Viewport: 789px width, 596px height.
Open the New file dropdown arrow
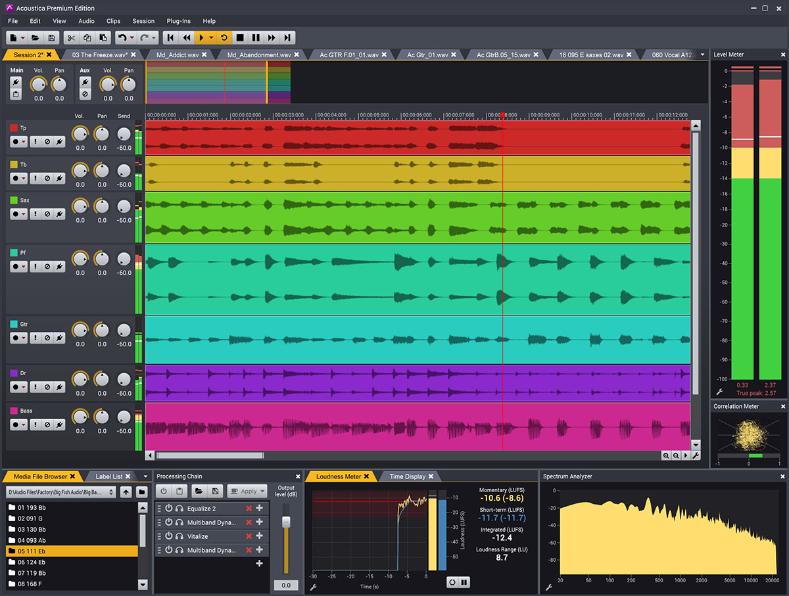coord(23,38)
